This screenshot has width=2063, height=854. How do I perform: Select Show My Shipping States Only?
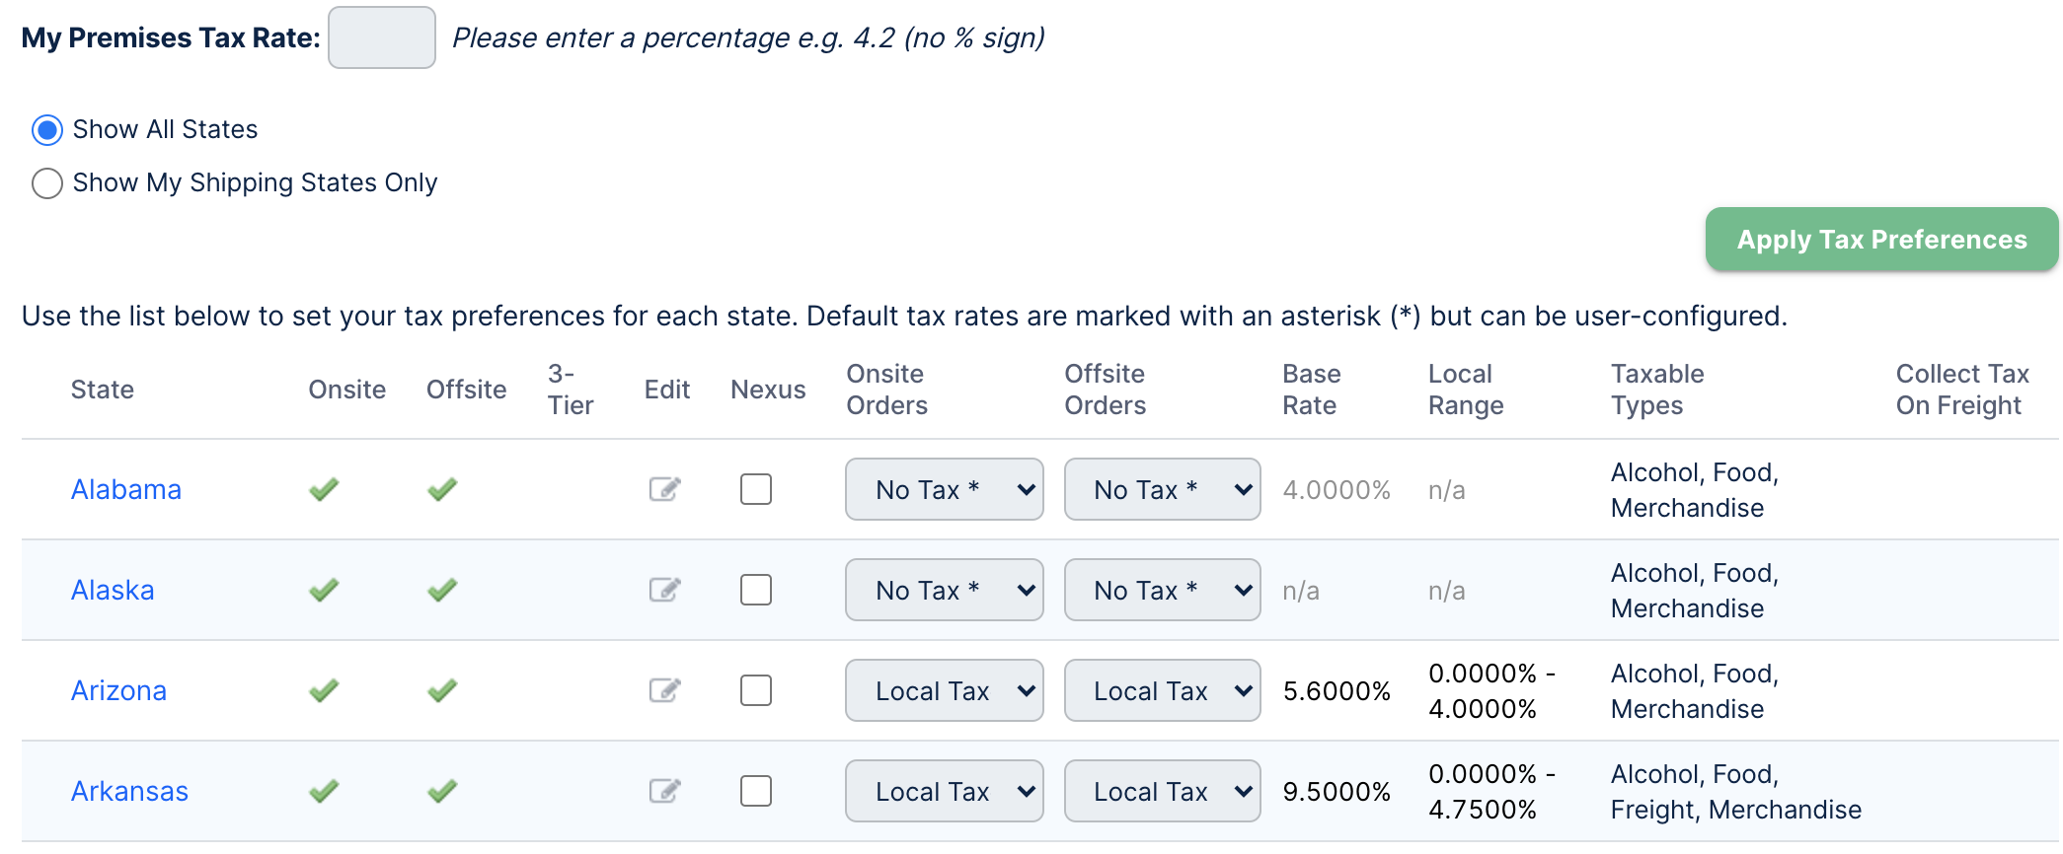47,183
